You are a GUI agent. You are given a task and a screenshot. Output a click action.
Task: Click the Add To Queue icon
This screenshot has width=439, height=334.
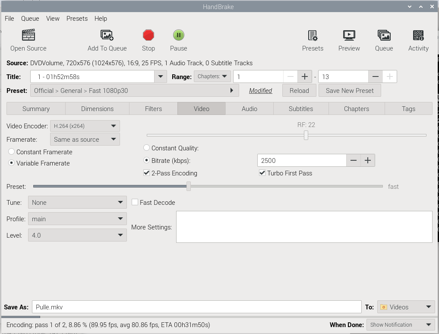click(x=107, y=35)
